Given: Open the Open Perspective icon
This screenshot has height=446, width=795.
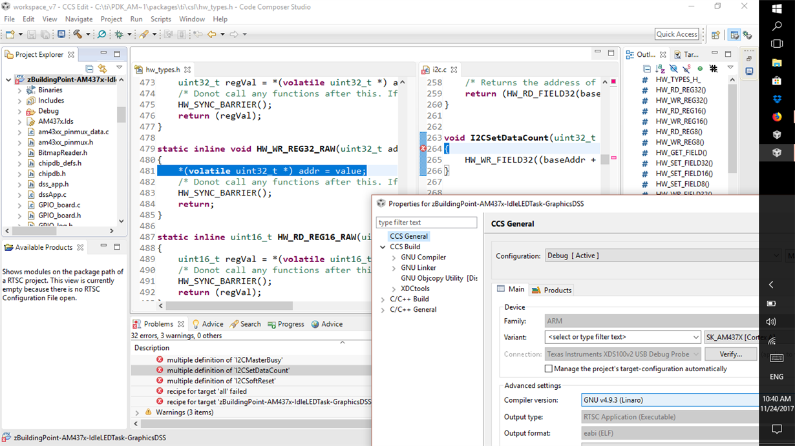Looking at the screenshot, I should [715, 35].
